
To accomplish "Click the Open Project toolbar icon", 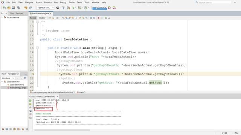I will pos(14,8).
